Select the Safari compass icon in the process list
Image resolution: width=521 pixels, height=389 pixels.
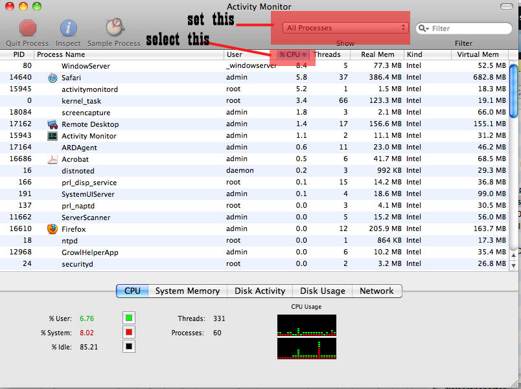52,78
